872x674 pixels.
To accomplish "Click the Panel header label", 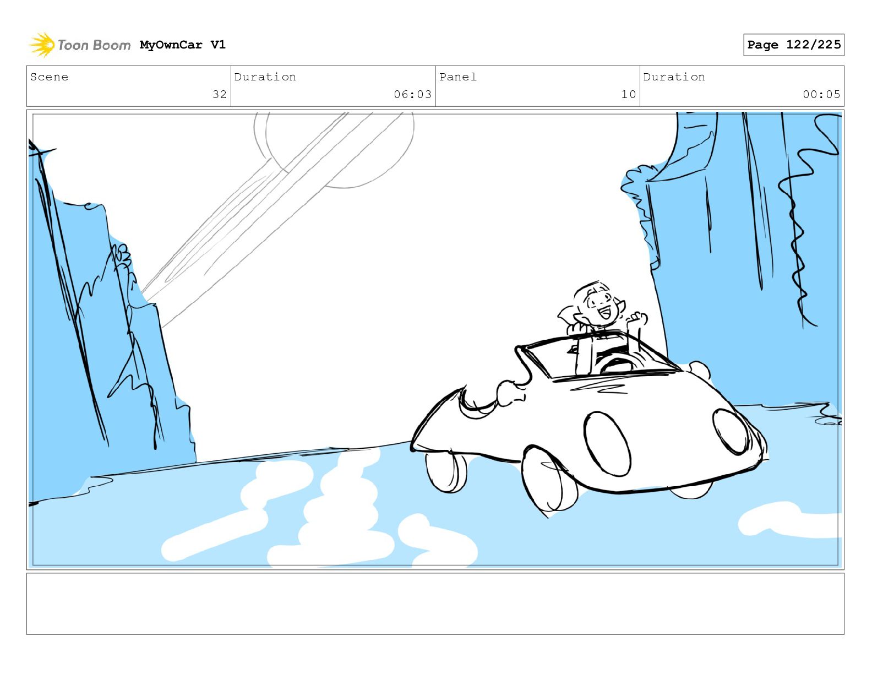I will pyautogui.click(x=458, y=77).
